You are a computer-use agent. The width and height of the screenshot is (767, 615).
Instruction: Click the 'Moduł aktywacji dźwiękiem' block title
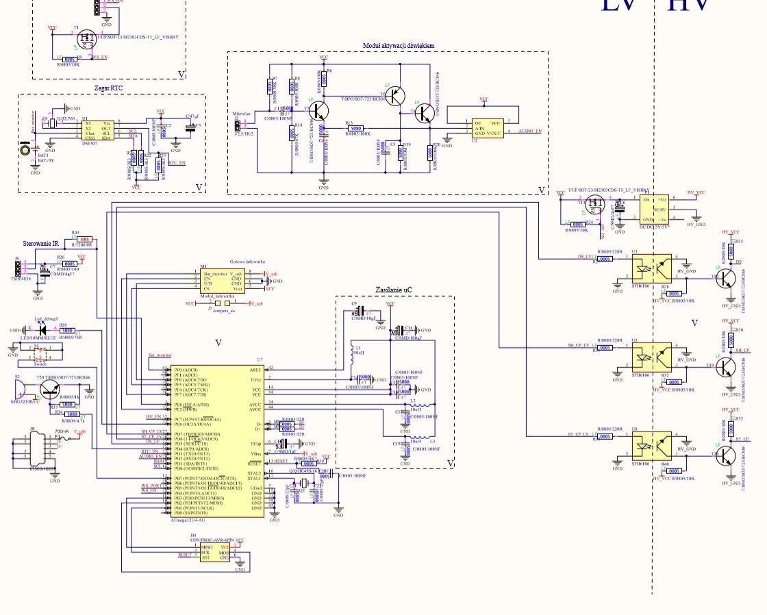[398, 45]
